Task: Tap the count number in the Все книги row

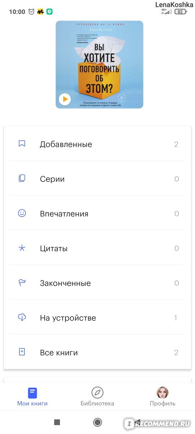Action: (x=176, y=353)
